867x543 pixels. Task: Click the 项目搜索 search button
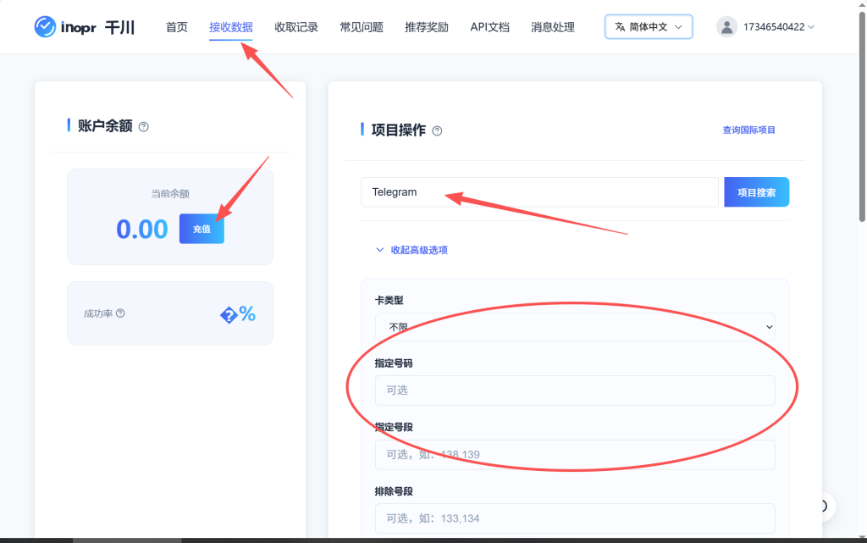point(756,191)
